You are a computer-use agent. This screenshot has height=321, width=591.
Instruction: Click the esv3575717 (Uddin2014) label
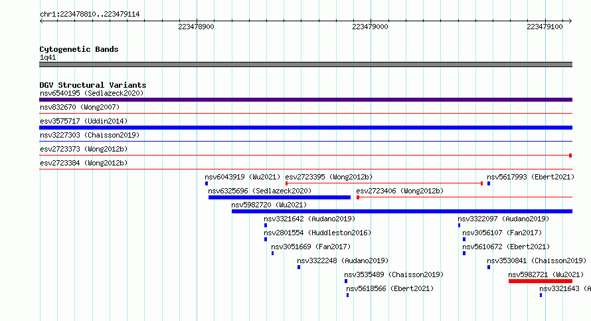click(x=84, y=121)
